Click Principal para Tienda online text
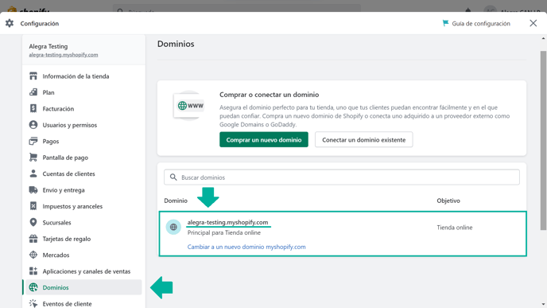The image size is (547, 308). (x=224, y=232)
